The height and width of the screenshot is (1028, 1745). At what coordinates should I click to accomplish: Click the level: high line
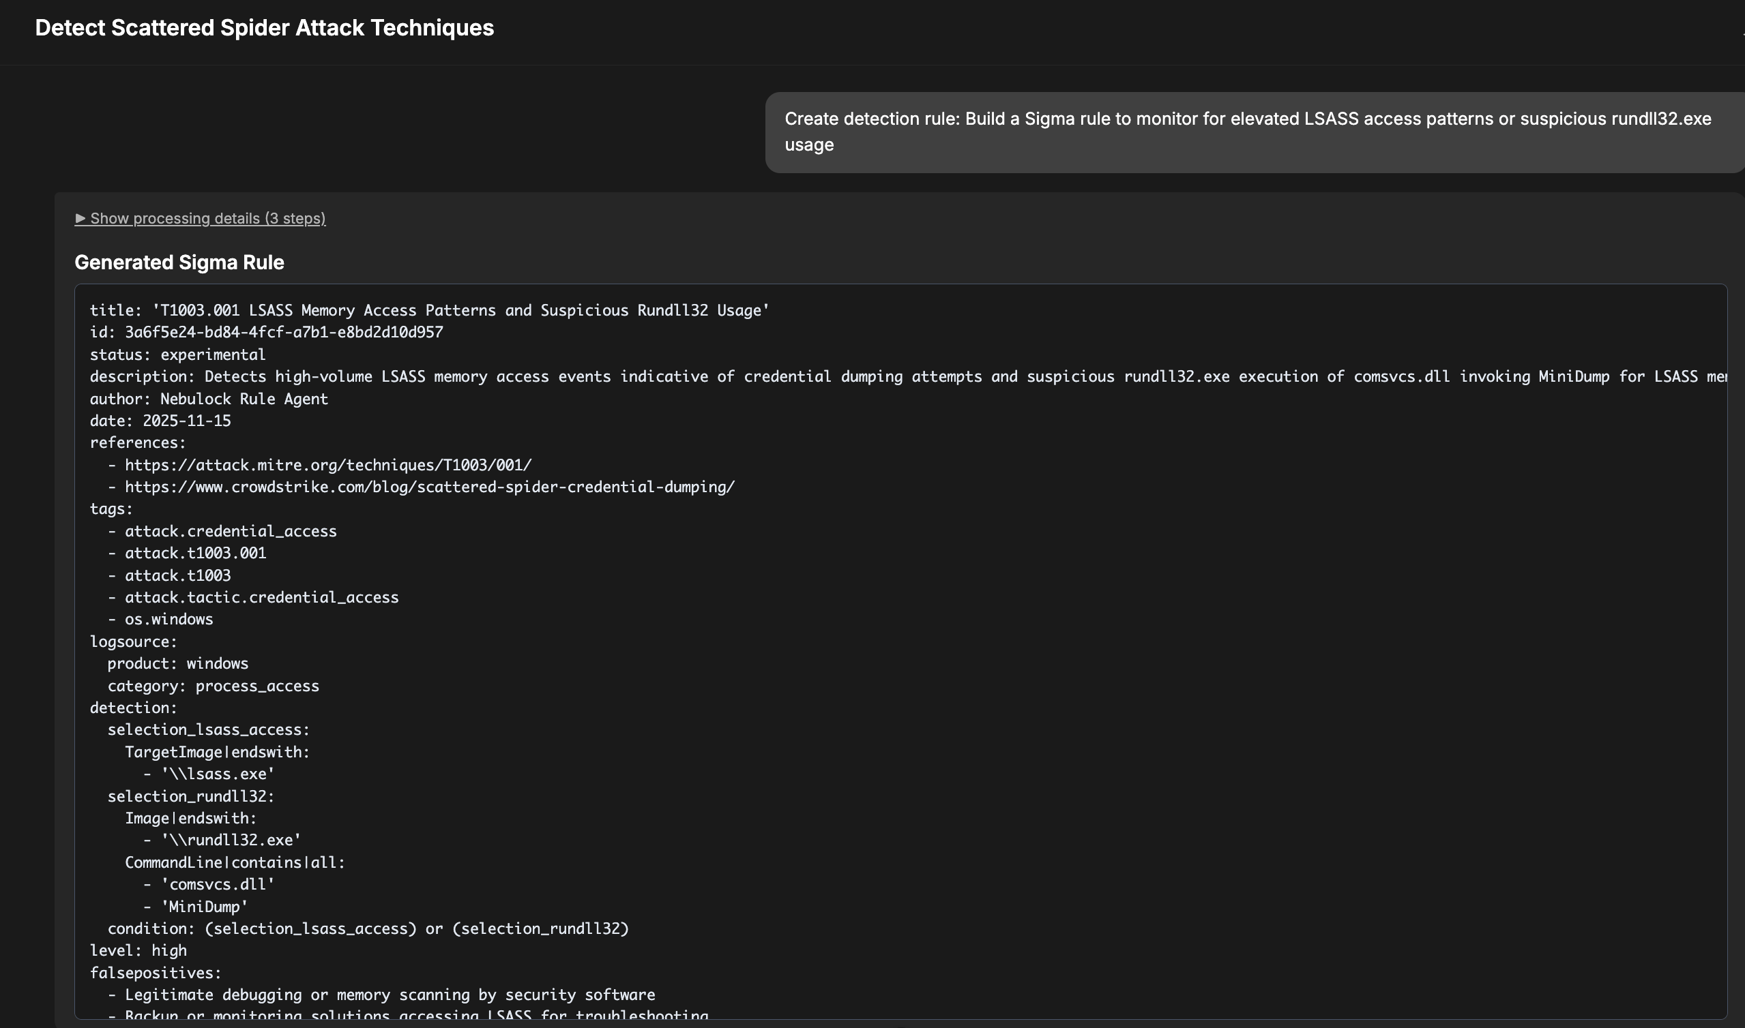pyautogui.click(x=138, y=951)
